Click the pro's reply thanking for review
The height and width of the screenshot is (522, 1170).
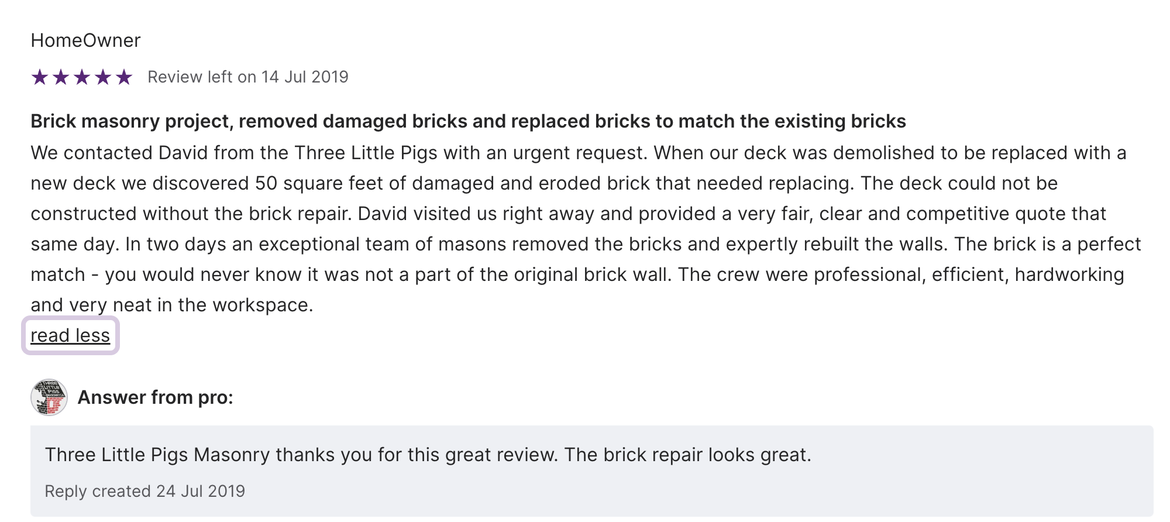pyautogui.click(x=428, y=455)
